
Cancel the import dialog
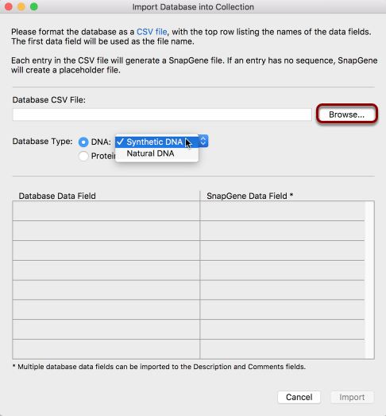[299, 397]
